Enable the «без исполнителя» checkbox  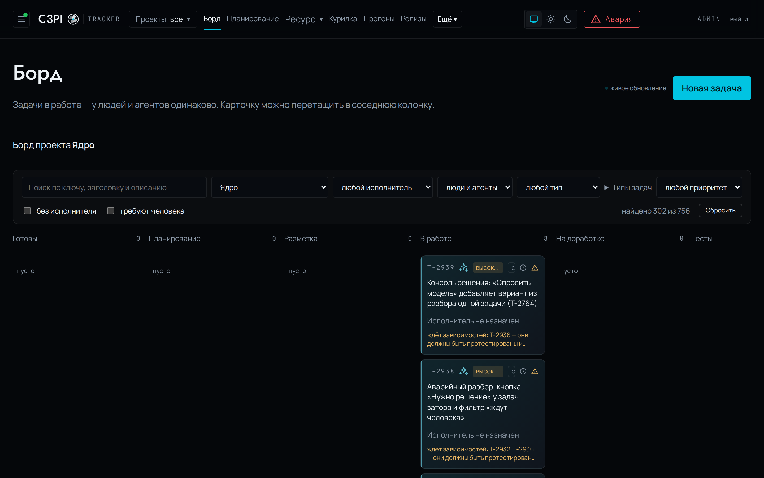pyautogui.click(x=28, y=211)
